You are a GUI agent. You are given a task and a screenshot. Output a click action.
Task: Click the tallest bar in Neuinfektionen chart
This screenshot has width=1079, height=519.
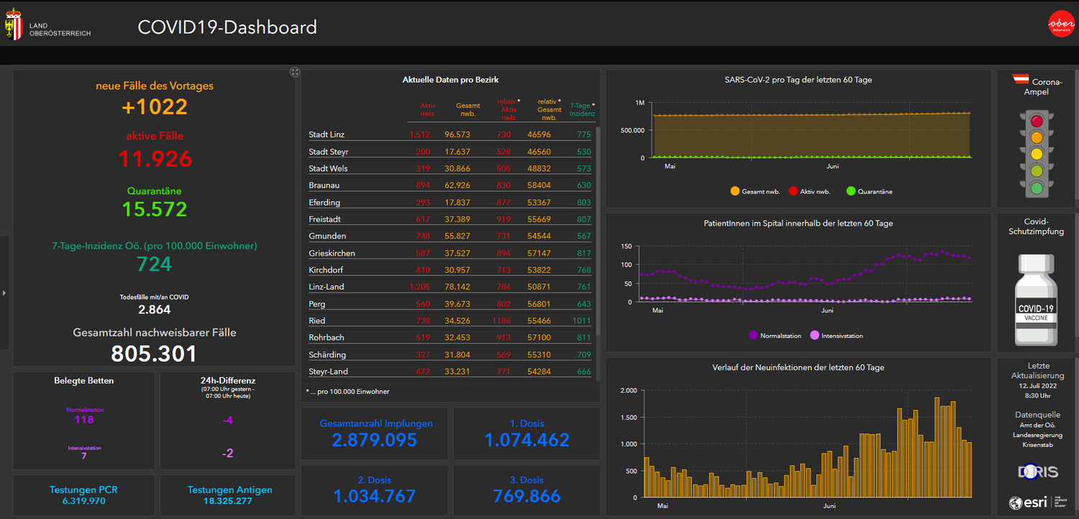(x=937, y=447)
